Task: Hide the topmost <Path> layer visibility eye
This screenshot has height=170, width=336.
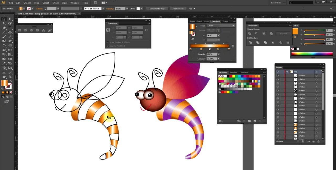Action: pyautogui.click(x=278, y=75)
